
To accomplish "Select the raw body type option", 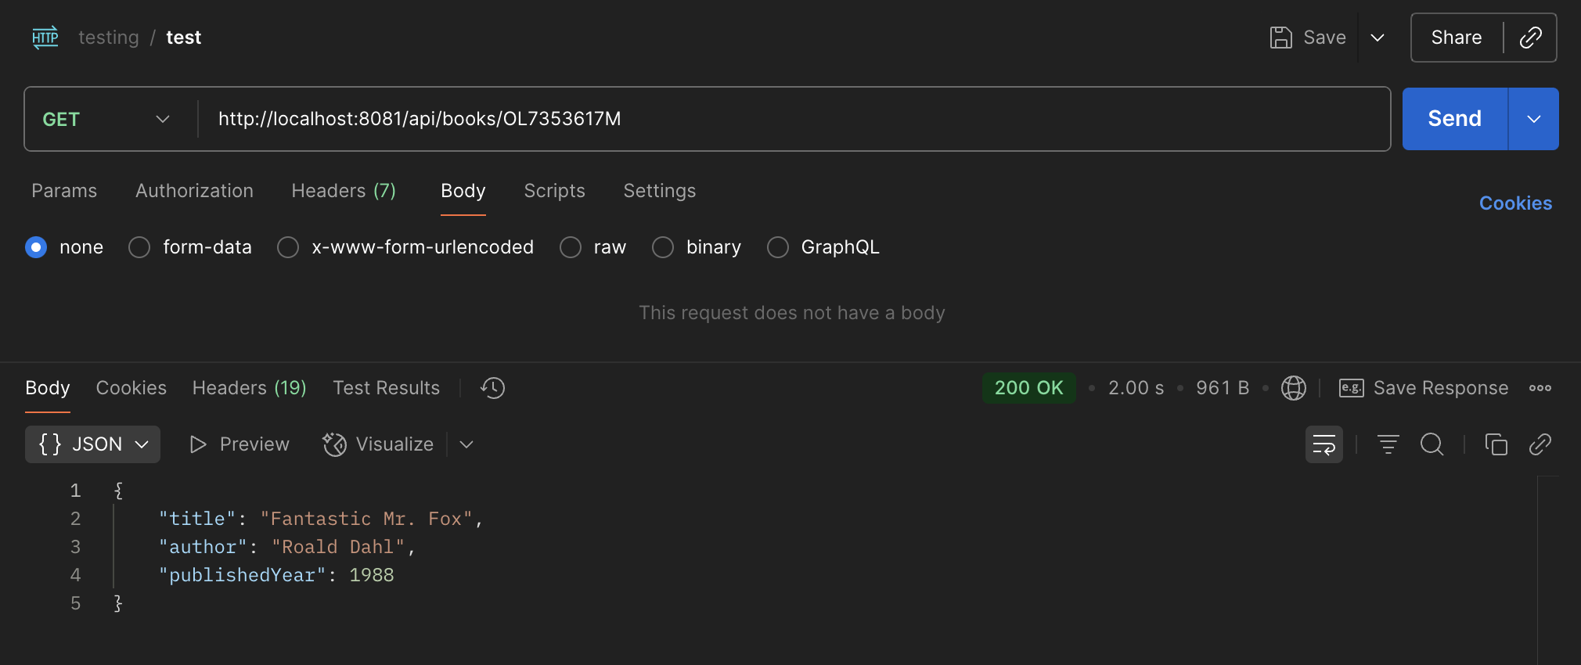I will tap(571, 247).
